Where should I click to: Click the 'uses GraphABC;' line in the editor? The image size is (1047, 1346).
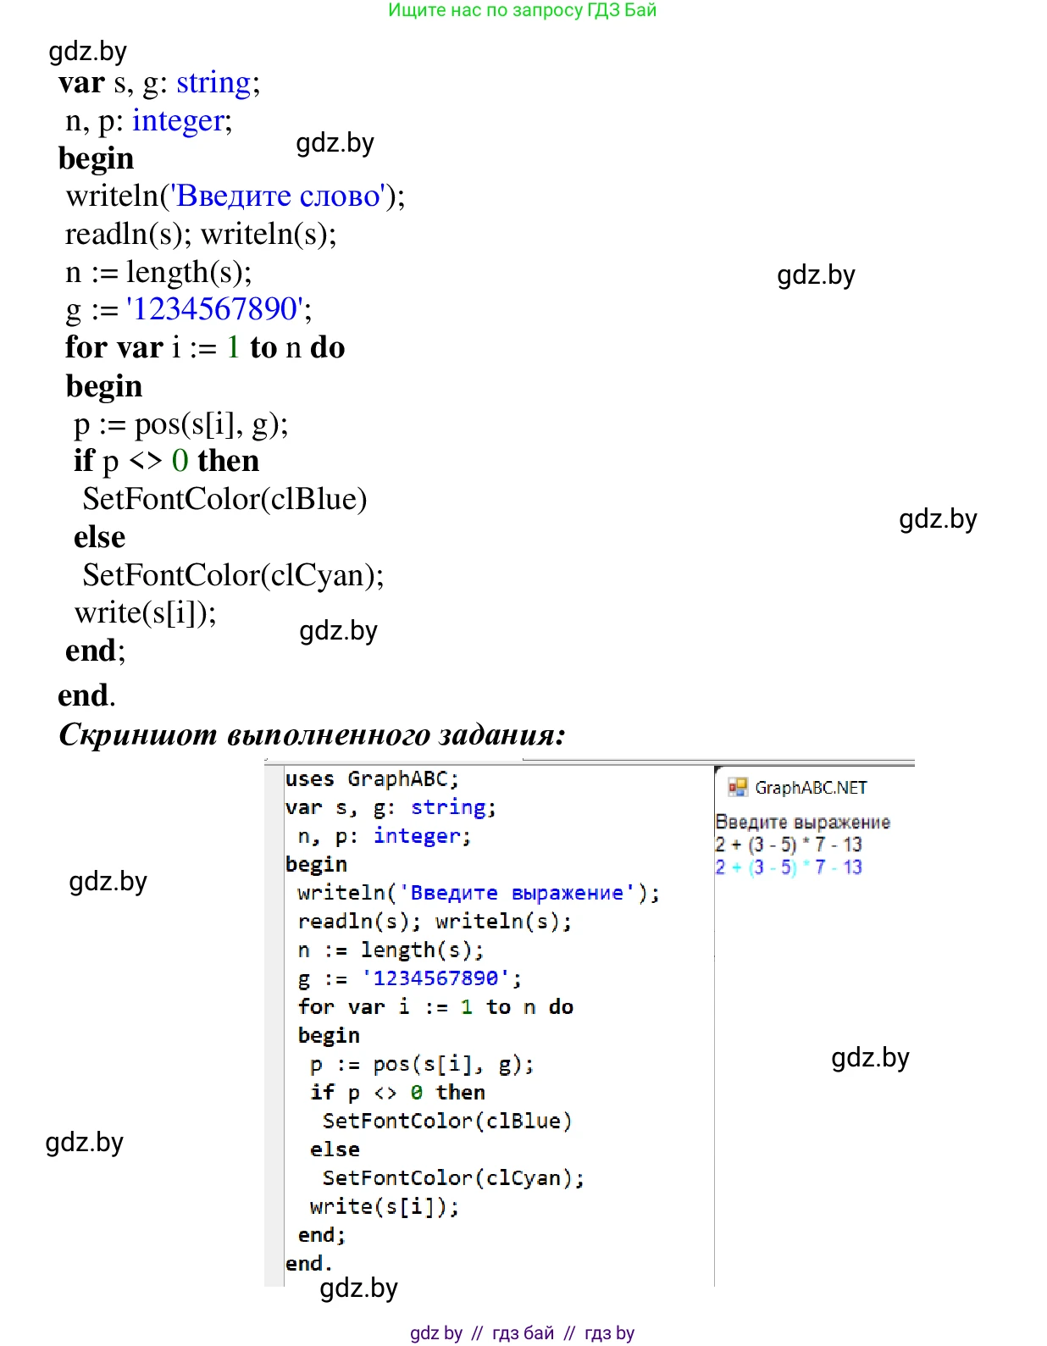click(x=372, y=778)
